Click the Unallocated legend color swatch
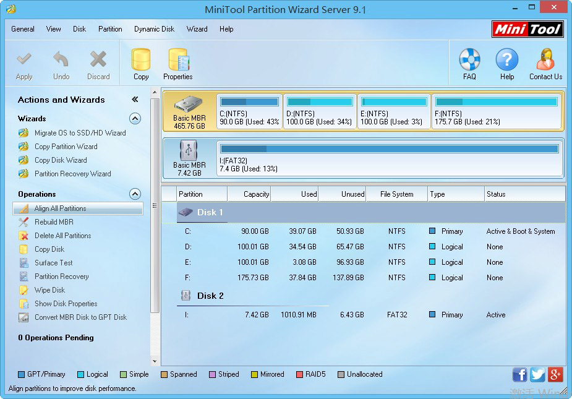 341,374
